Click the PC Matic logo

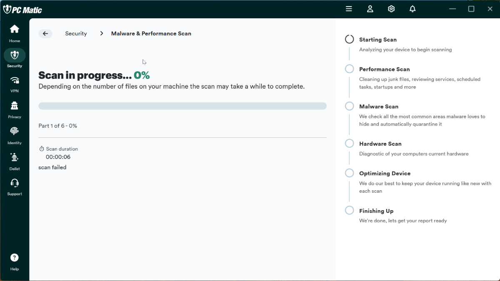23,9
